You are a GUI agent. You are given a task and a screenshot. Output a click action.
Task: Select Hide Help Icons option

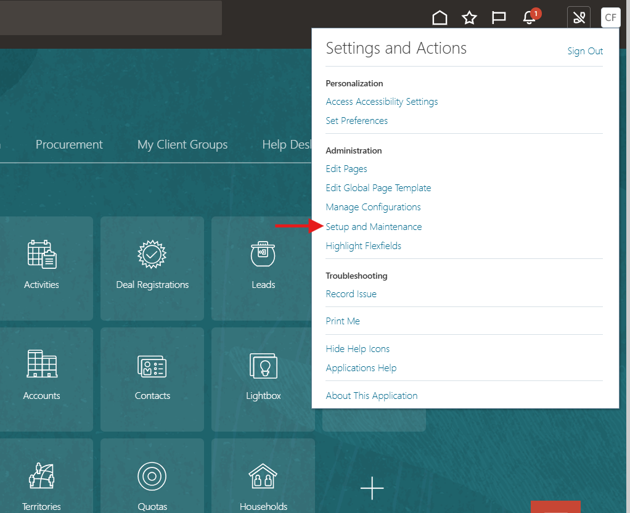point(358,348)
